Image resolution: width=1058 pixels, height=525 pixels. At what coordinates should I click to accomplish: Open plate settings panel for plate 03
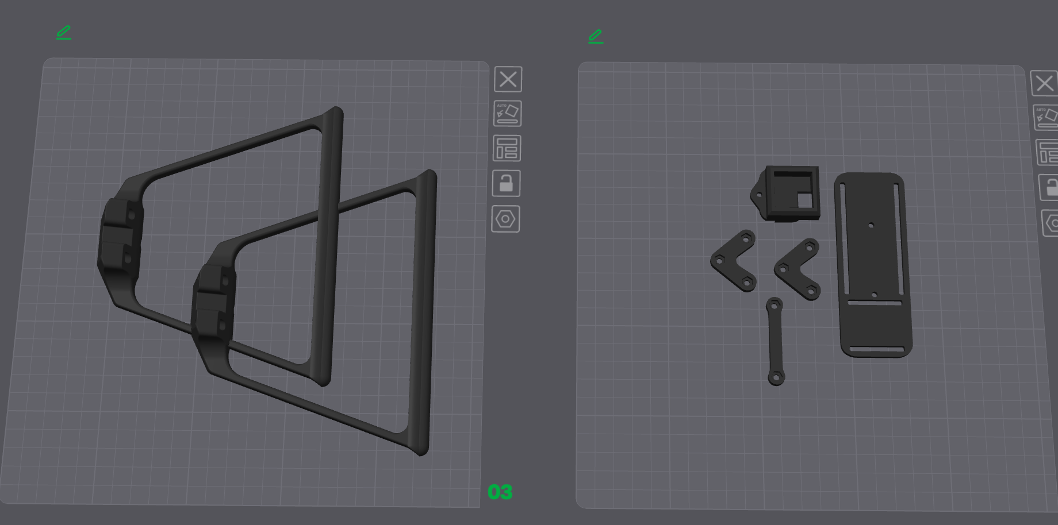507,148
